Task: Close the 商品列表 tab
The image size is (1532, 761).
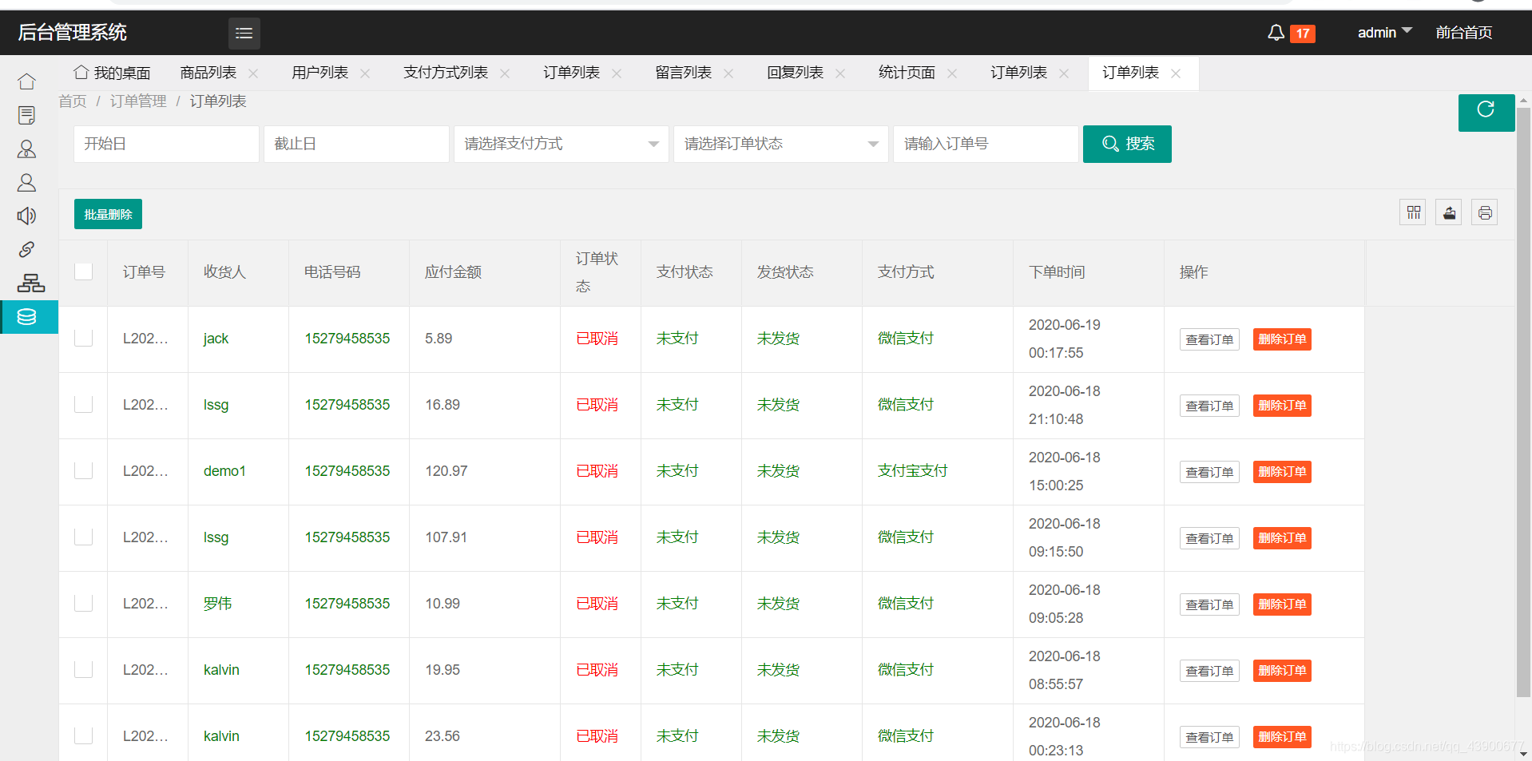Action: click(x=253, y=73)
